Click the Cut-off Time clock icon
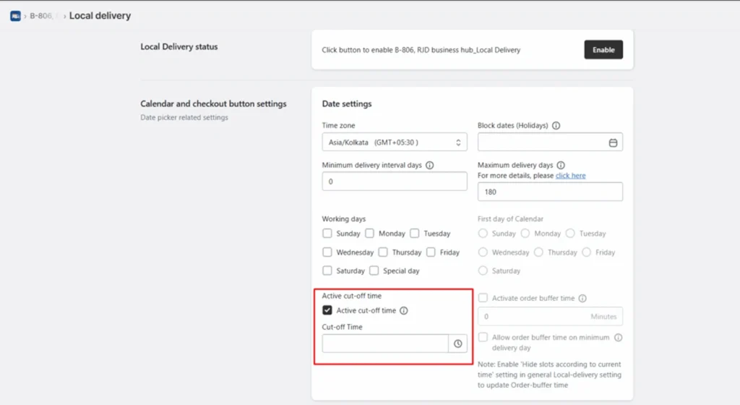This screenshot has width=740, height=405. (457, 344)
